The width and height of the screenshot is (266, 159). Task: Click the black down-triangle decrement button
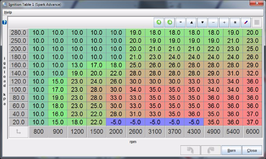tap(203, 22)
